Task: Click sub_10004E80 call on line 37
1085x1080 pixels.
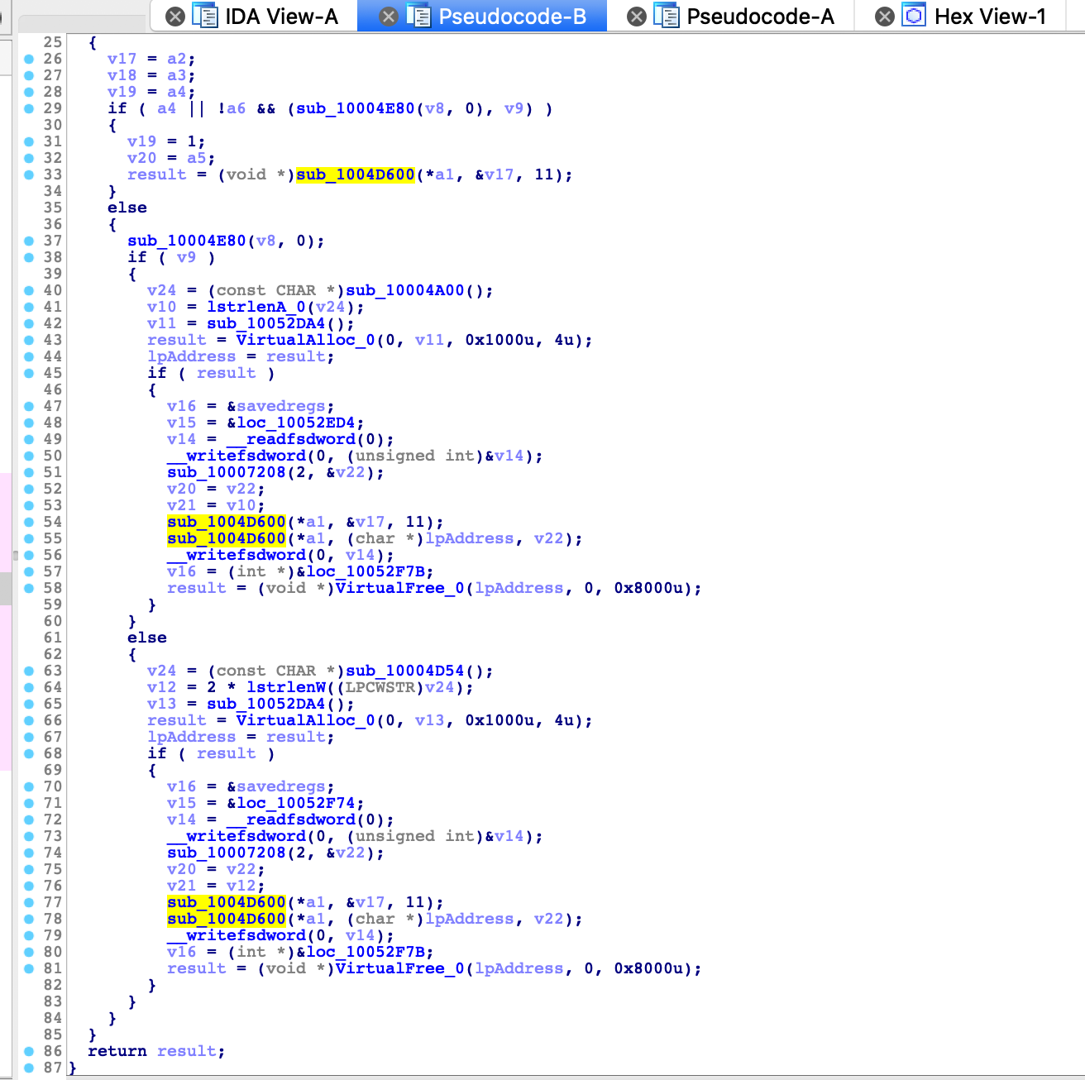Action: click(187, 241)
